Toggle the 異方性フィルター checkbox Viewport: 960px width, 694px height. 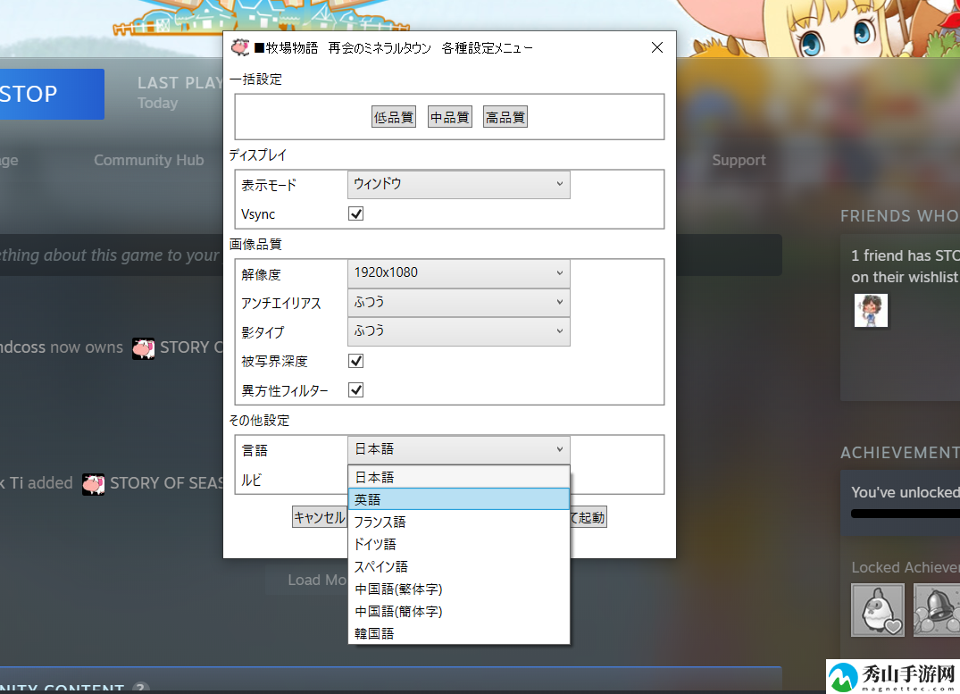[355, 390]
